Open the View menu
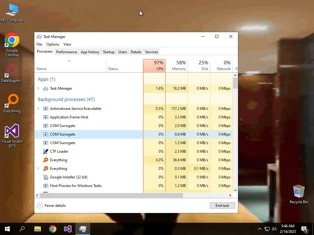The width and height of the screenshot is (314, 235). pyautogui.click(x=67, y=44)
